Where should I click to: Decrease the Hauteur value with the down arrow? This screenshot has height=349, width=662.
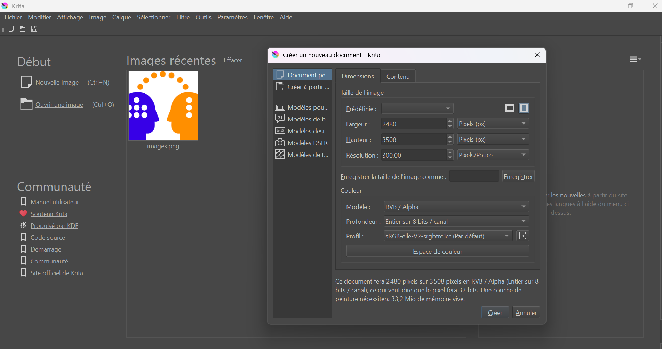pos(450,142)
